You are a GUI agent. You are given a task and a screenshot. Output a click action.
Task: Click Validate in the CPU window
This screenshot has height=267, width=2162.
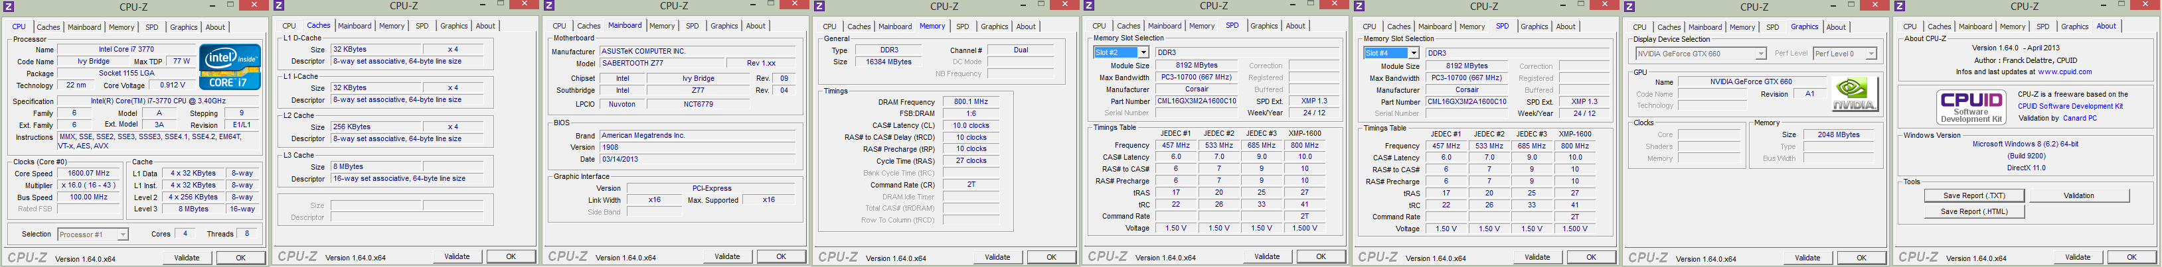pos(187,258)
